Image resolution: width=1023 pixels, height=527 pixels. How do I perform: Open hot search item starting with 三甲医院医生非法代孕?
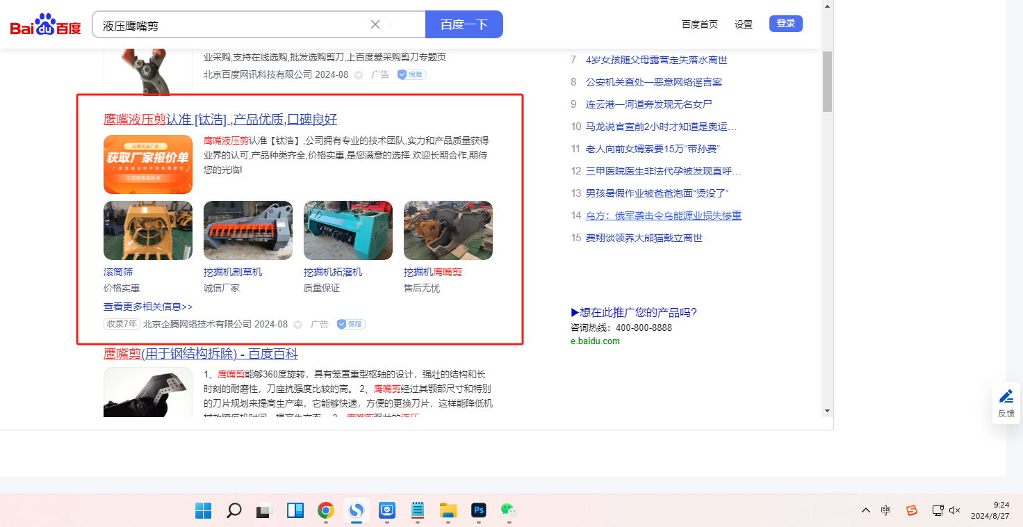click(x=664, y=171)
